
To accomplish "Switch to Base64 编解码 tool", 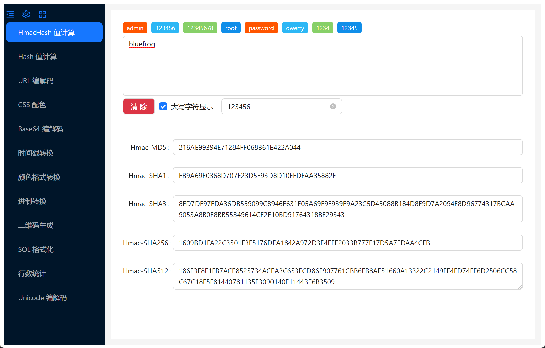I will point(41,129).
